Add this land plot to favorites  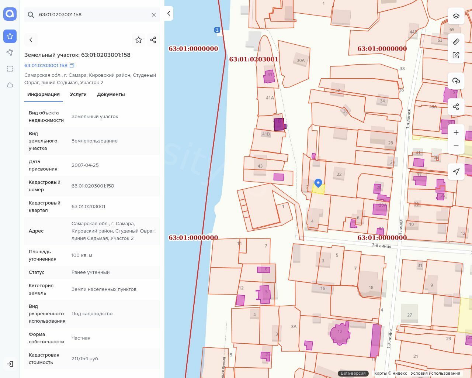tap(139, 40)
